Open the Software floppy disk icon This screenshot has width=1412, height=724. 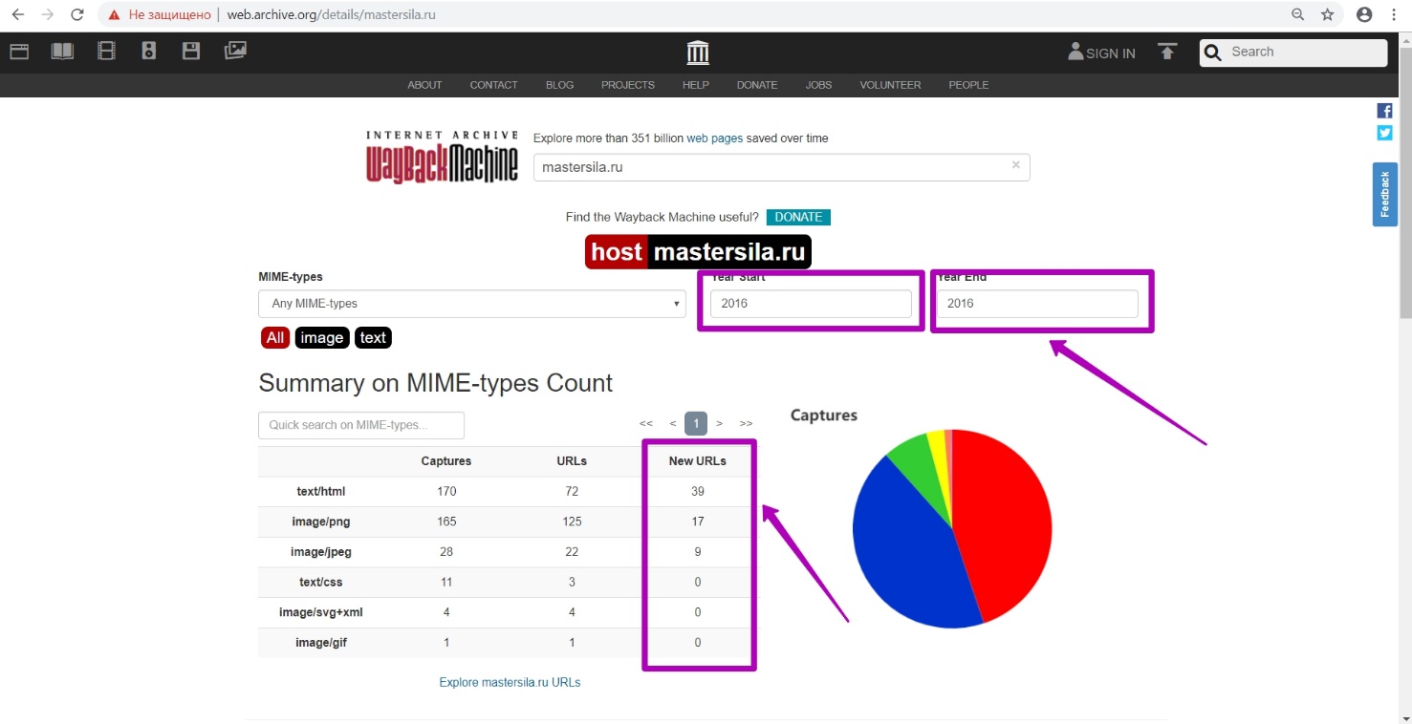click(x=191, y=52)
